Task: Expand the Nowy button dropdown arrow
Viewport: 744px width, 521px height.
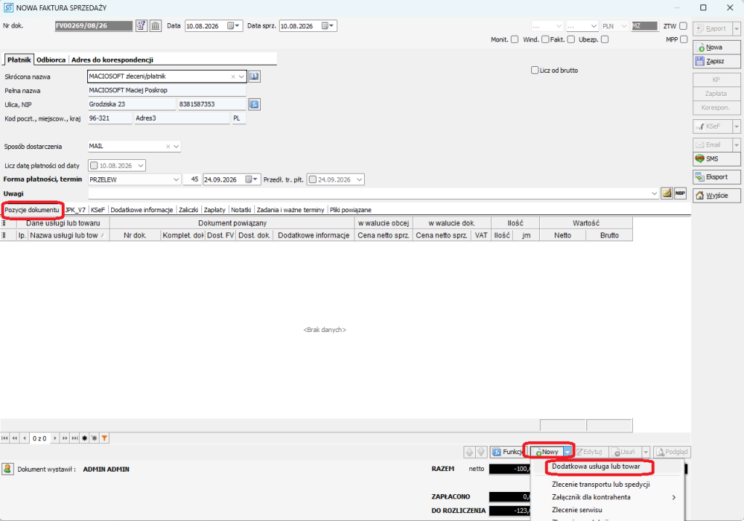Action: (567, 452)
